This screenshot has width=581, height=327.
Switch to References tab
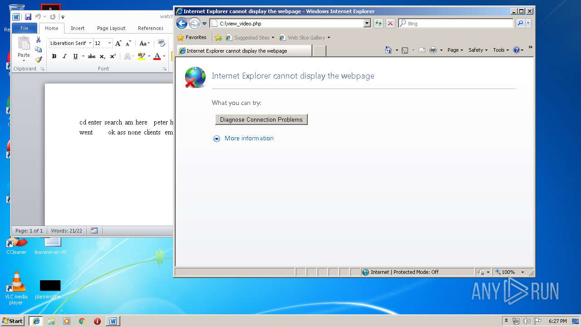[150, 28]
